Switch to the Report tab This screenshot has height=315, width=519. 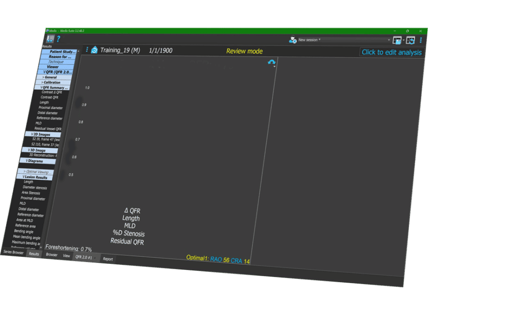coord(108,259)
